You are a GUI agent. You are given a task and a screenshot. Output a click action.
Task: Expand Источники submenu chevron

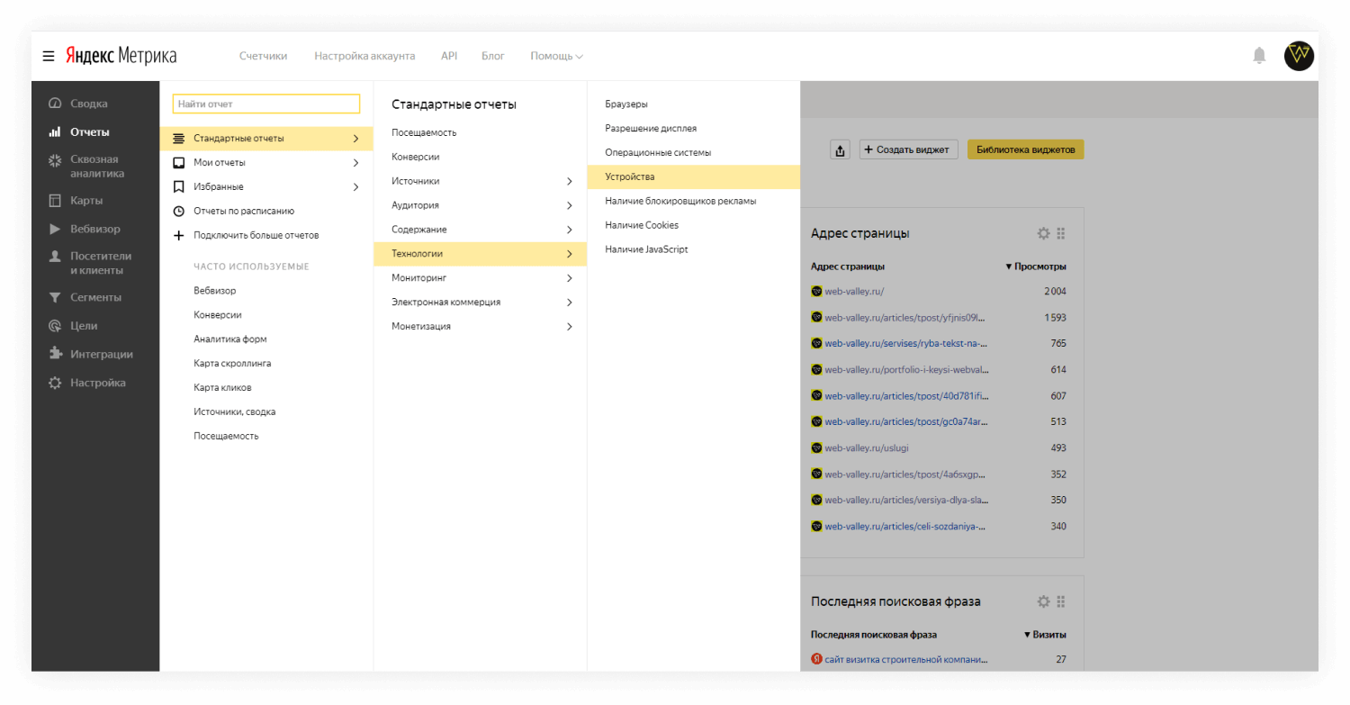[x=570, y=181]
